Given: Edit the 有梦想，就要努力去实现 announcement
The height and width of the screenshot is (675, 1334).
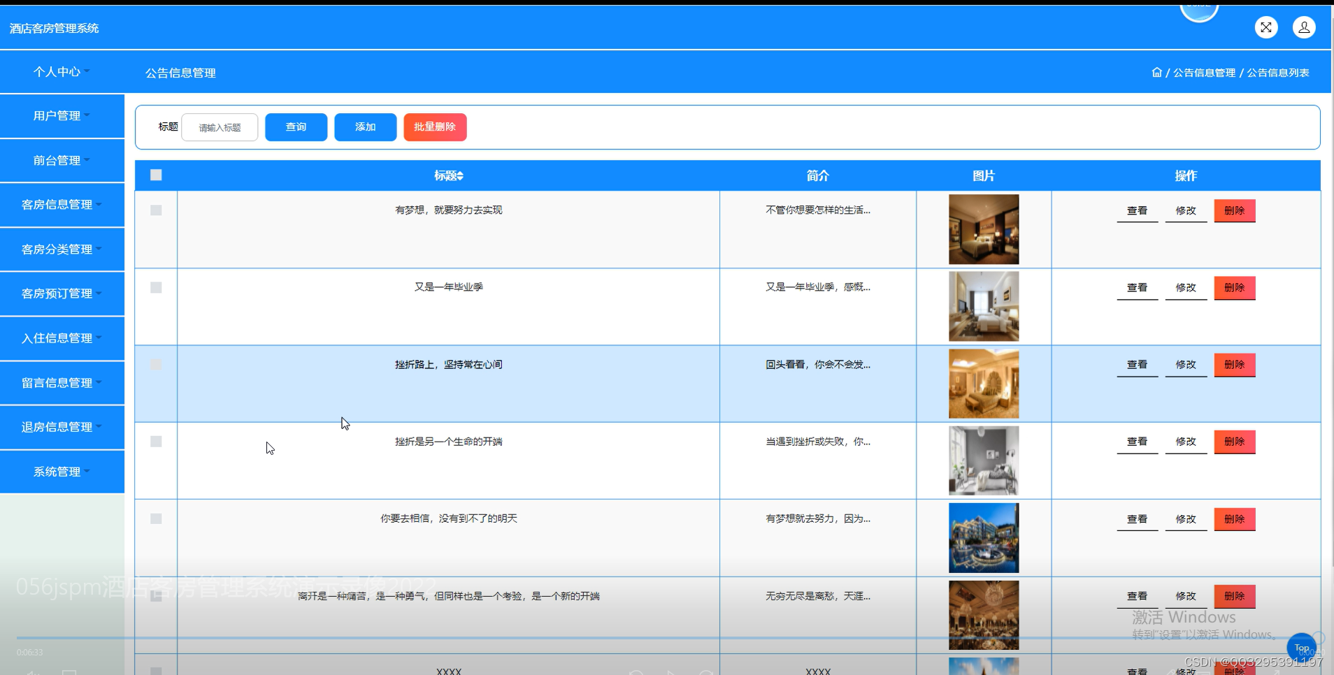Looking at the screenshot, I should pos(1186,210).
